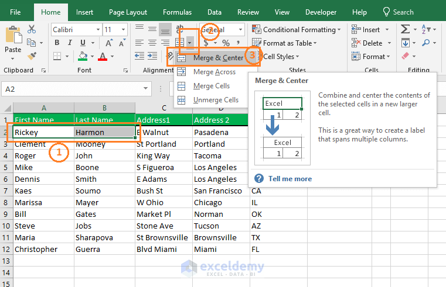Align text right

[165, 43]
